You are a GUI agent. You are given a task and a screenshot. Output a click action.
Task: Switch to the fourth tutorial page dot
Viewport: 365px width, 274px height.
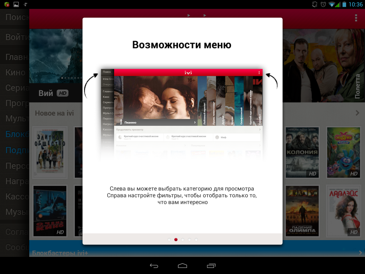pos(190,239)
